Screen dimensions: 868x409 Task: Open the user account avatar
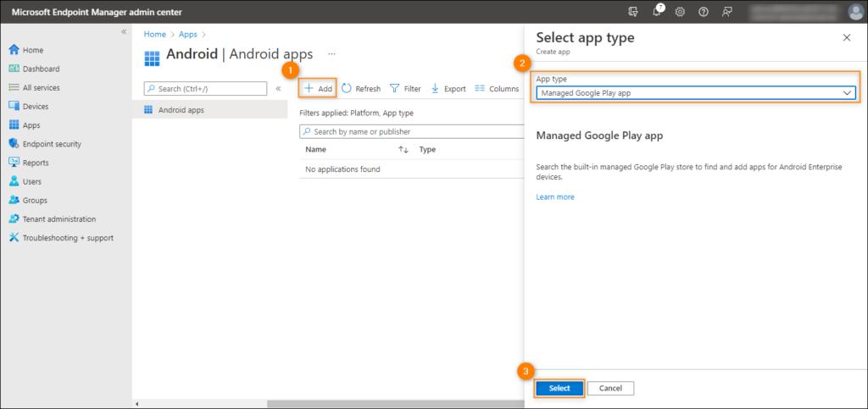(856, 12)
